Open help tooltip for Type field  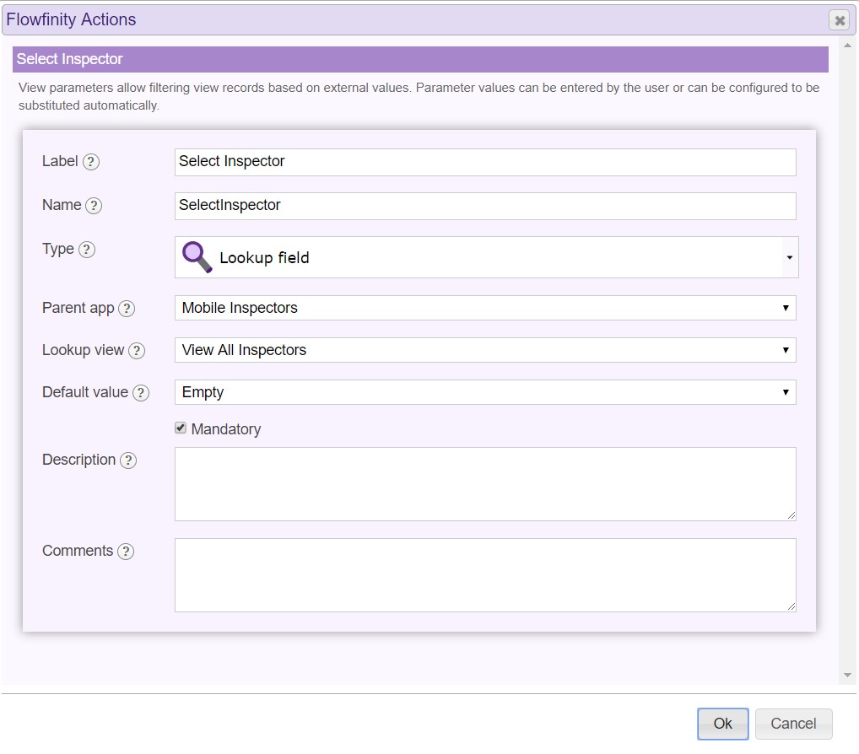pyautogui.click(x=87, y=250)
